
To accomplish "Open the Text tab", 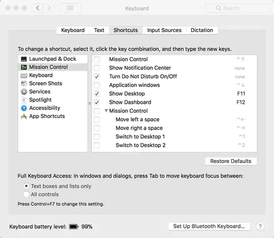I will 99,30.
